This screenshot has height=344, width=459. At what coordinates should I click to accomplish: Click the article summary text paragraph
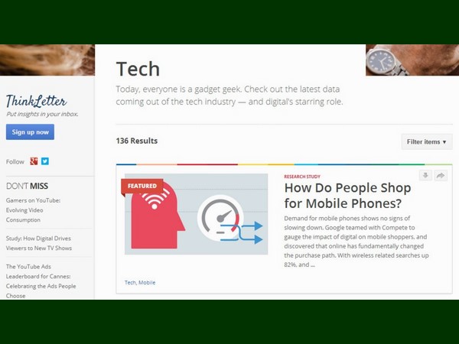[x=356, y=242]
